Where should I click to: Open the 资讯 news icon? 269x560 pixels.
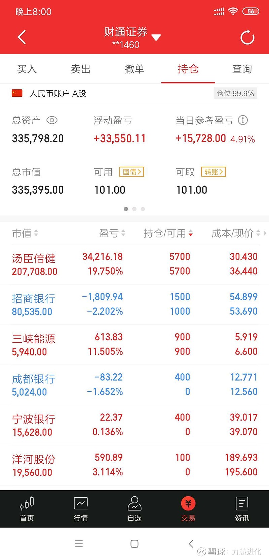242,508
